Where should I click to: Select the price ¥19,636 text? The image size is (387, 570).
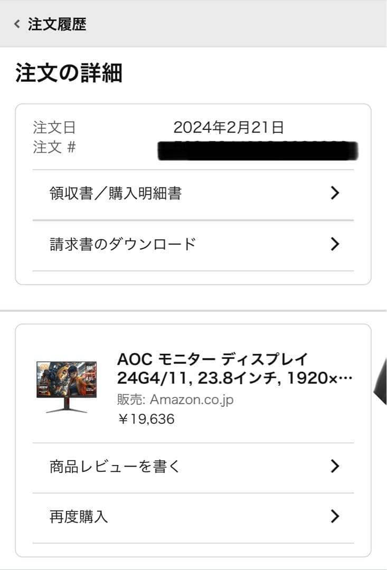point(147,419)
